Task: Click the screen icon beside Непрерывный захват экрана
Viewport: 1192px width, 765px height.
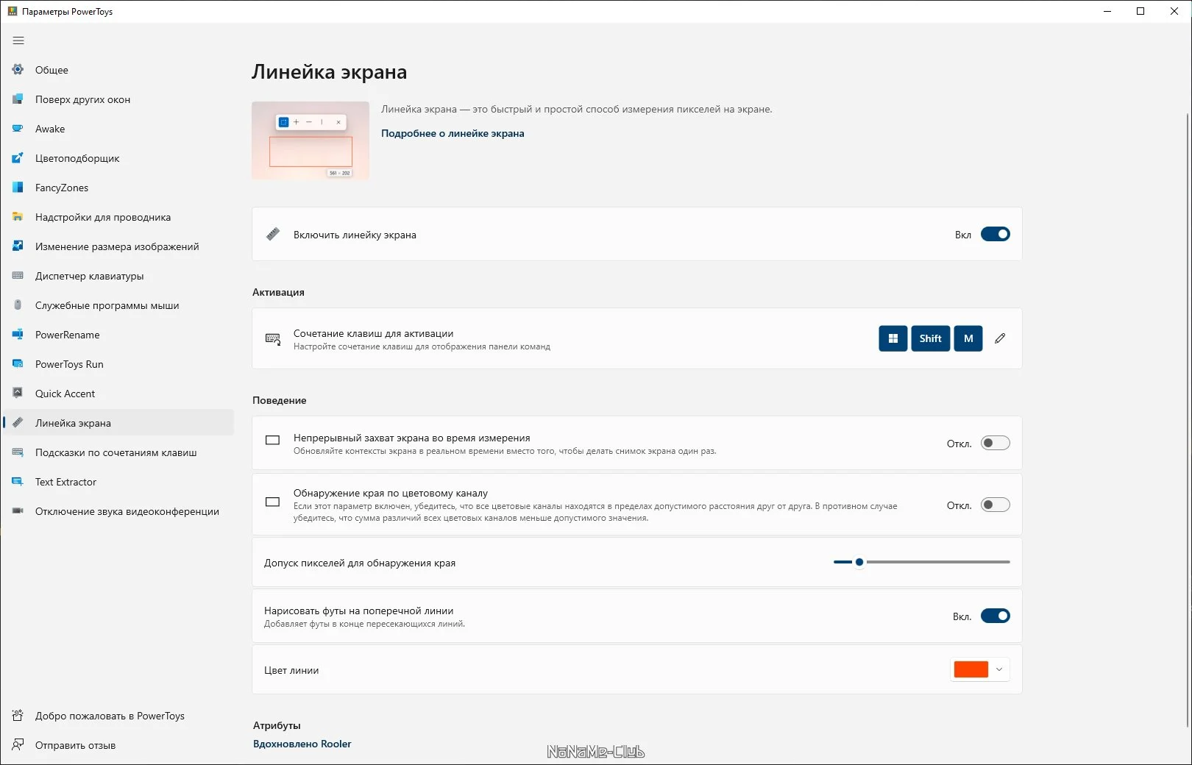Action: [x=272, y=440]
